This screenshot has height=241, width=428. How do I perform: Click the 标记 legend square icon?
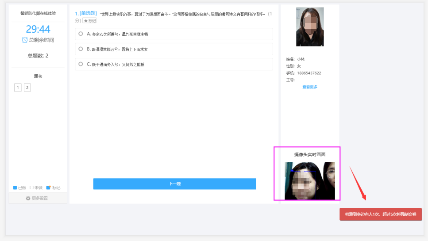point(48,187)
